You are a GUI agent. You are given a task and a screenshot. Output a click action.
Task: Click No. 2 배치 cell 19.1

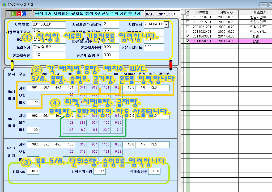click(x=93, y=130)
